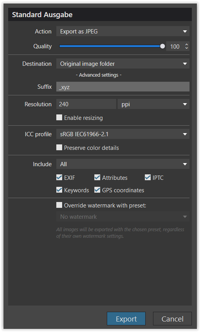Click the Suffix text field
Image resolution: width=200 pixels, height=332 pixels.
[123, 87]
